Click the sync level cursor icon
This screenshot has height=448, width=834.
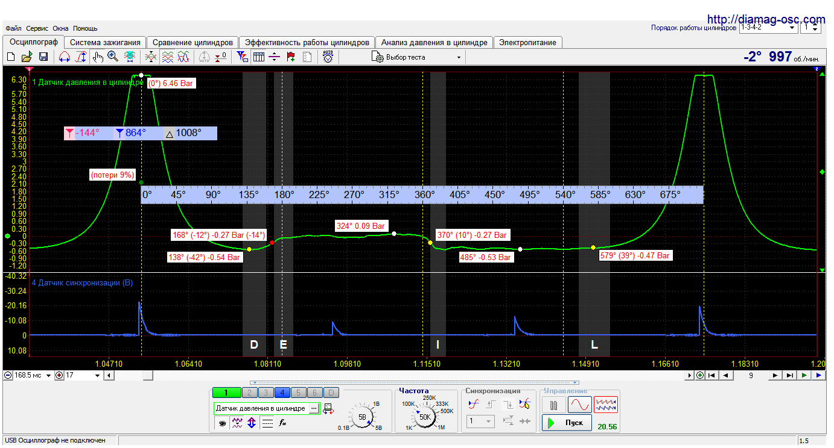[x=525, y=404]
